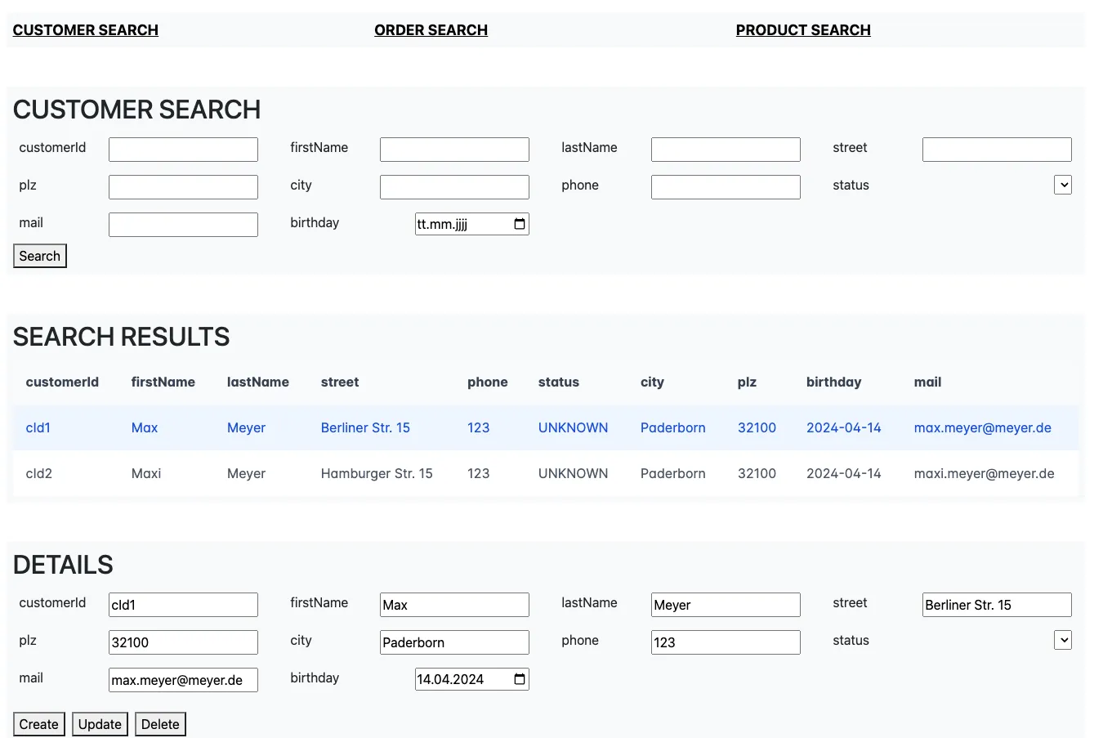
Task: Focus city field in search form
Action: (454, 187)
